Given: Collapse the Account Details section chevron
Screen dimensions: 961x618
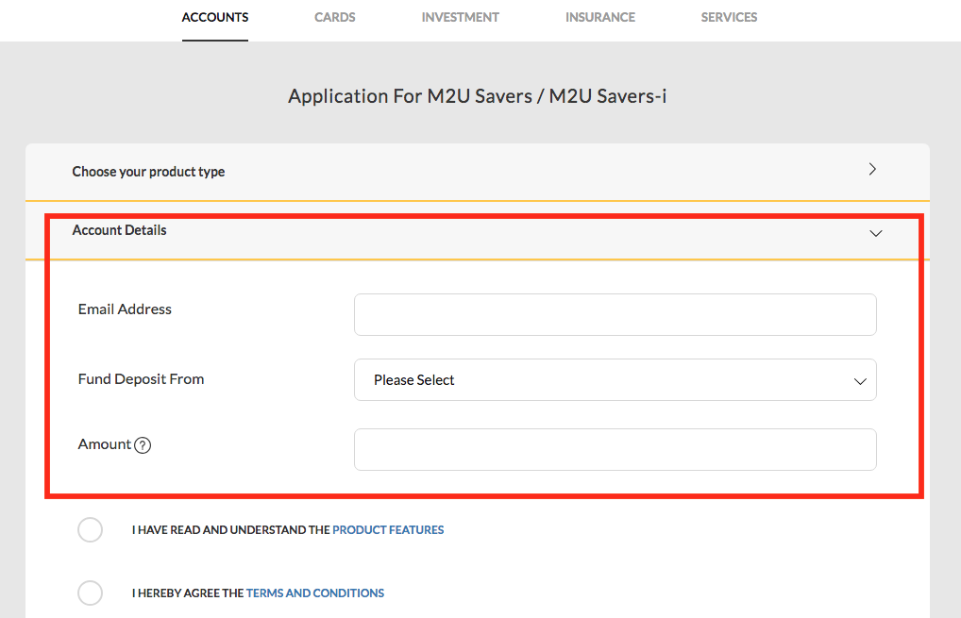Looking at the screenshot, I should coord(876,233).
